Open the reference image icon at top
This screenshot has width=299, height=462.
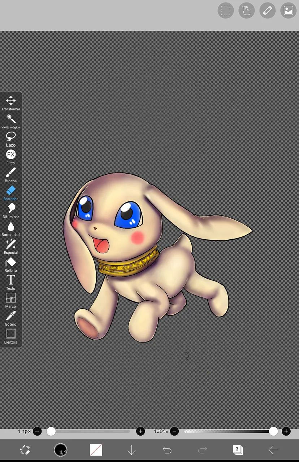pos(289,10)
